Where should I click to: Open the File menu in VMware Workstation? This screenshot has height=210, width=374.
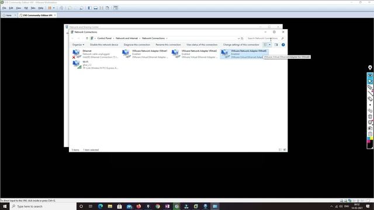tap(4, 8)
